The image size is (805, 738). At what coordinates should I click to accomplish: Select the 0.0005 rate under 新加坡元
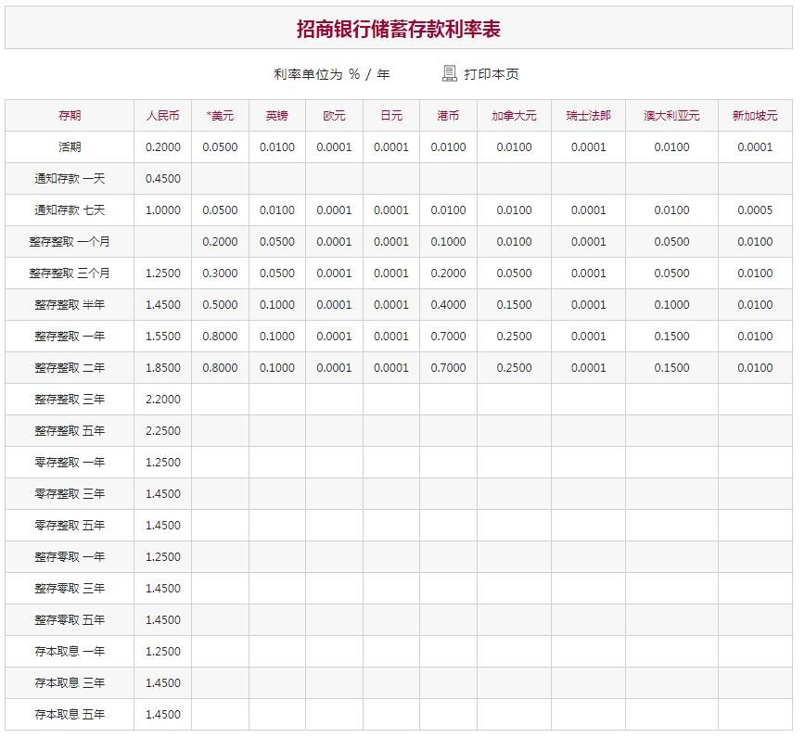click(x=755, y=210)
